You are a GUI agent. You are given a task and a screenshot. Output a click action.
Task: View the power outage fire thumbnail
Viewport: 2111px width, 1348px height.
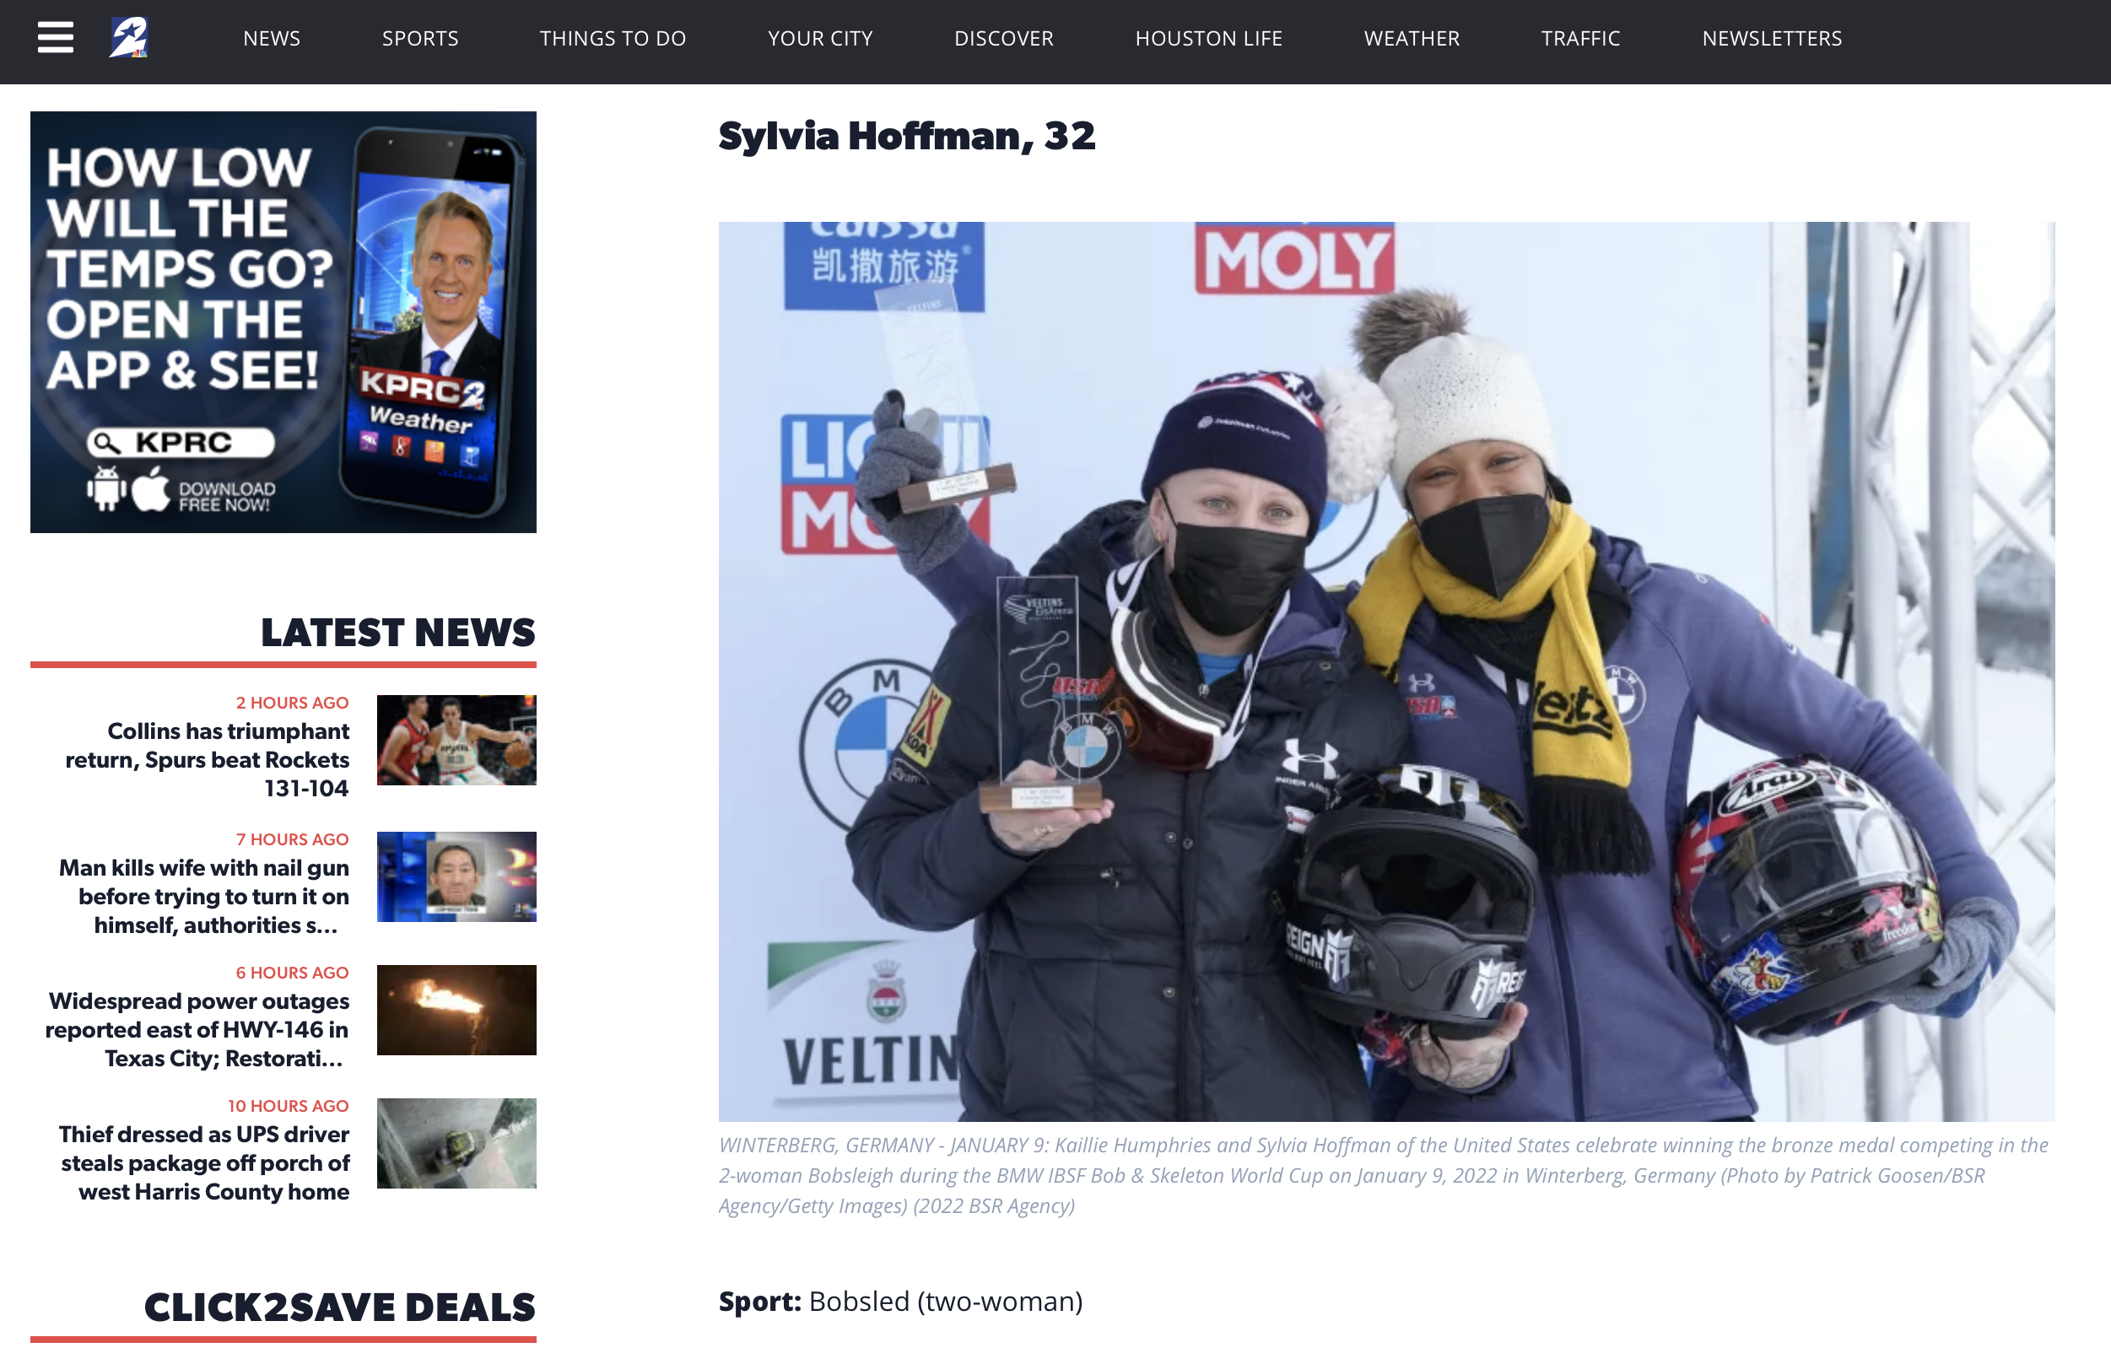click(456, 1010)
